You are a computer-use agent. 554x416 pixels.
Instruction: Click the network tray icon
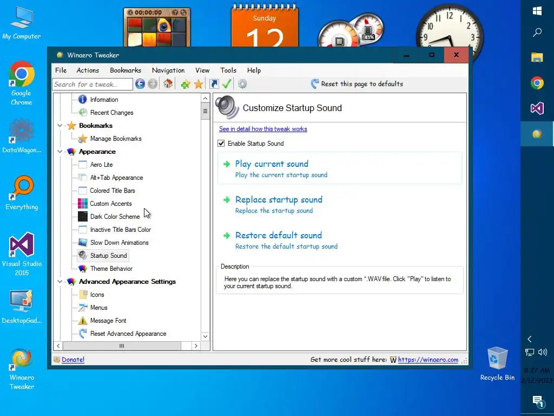529,352
